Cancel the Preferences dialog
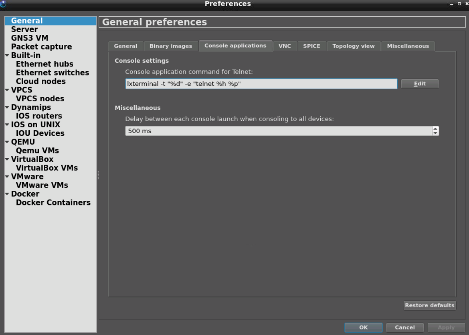 pyautogui.click(x=405, y=328)
